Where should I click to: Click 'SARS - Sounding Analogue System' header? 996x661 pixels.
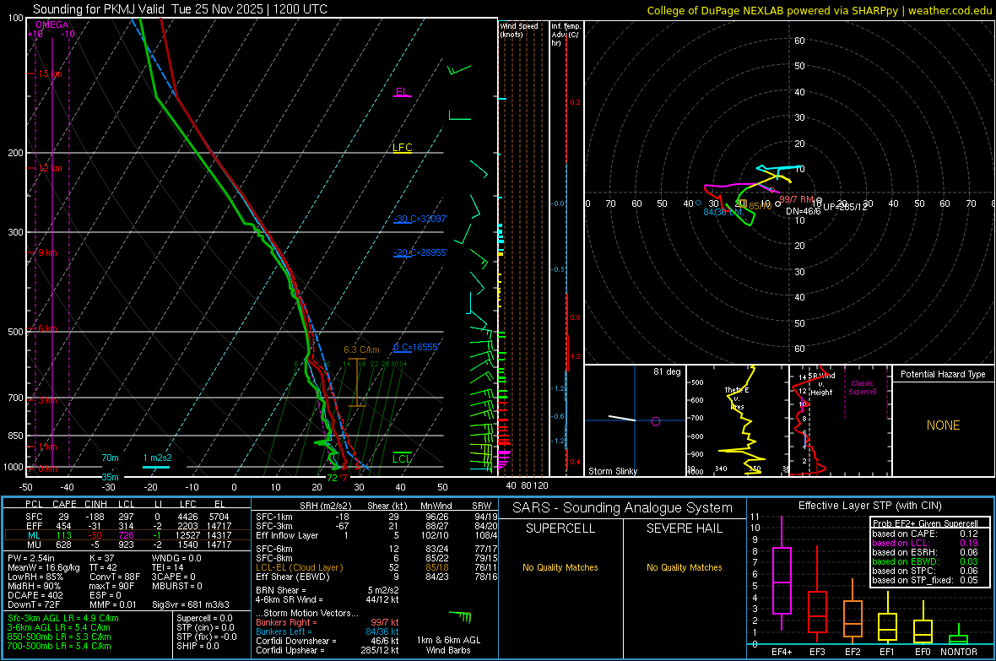622,508
